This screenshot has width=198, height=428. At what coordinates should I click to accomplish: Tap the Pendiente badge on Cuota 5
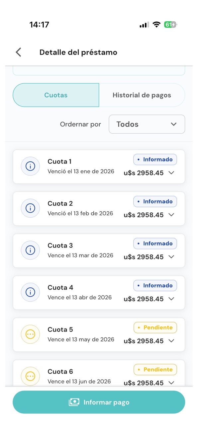(x=155, y=327)
